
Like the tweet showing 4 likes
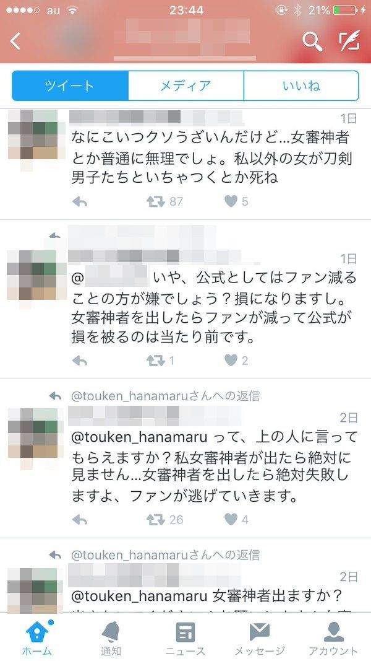pyautogui.click(x=231, y=519)
